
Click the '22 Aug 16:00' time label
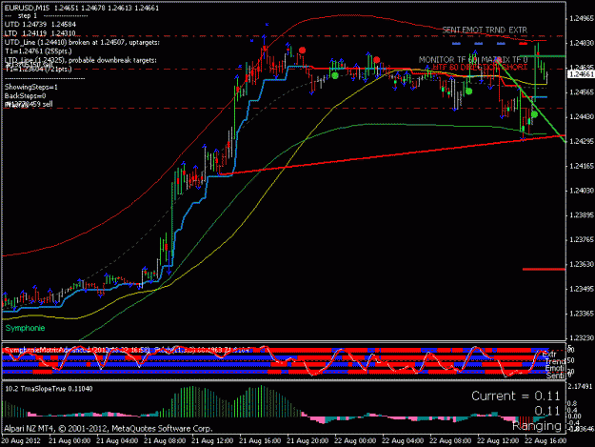point(545,441)
